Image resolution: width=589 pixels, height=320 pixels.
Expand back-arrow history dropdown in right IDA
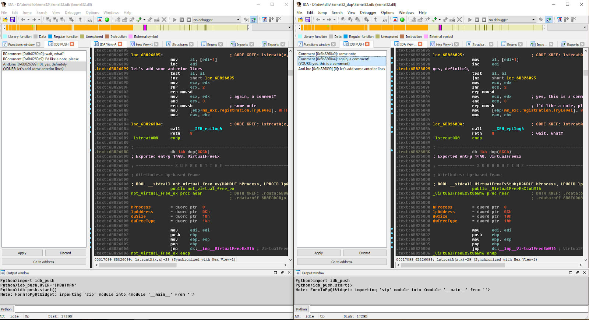(x=324, y=20)
